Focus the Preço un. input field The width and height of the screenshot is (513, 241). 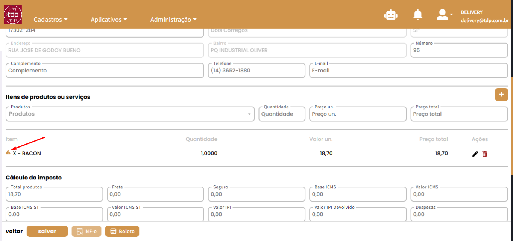(x=358, y=114)
